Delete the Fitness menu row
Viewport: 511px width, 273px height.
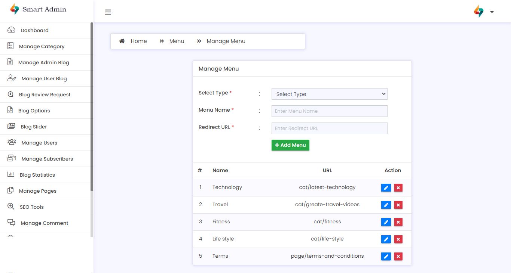[398, 222]
